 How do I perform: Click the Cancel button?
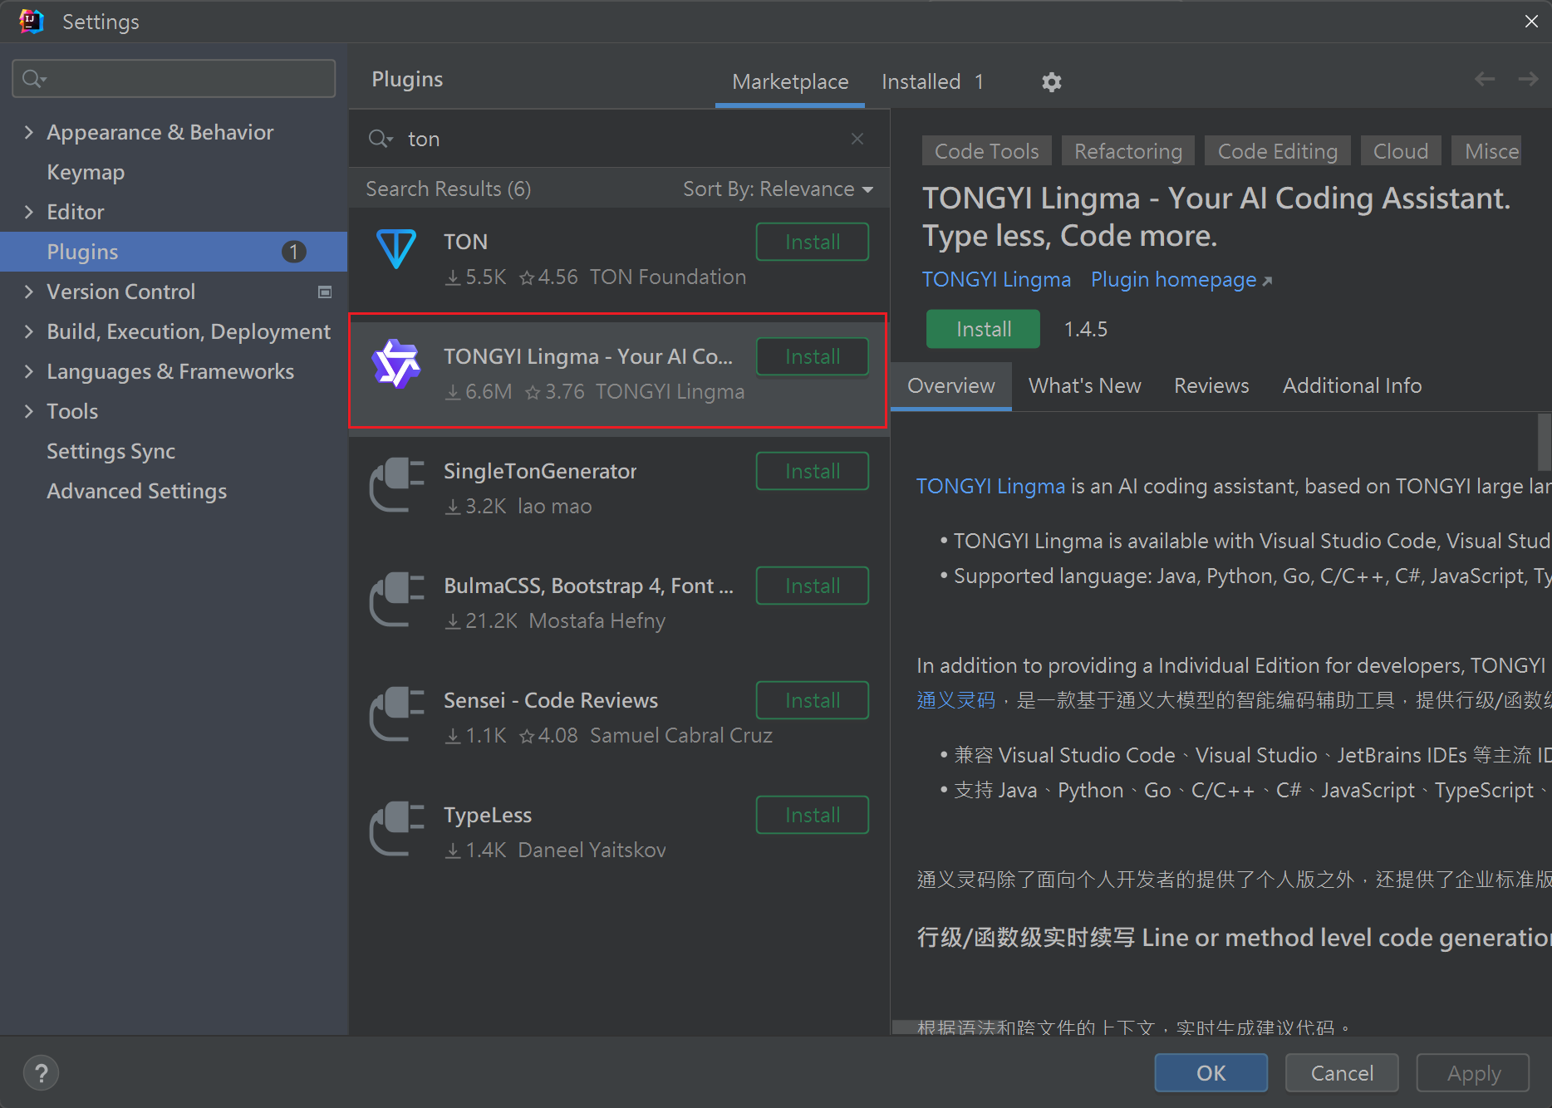click(1341, 1073)
